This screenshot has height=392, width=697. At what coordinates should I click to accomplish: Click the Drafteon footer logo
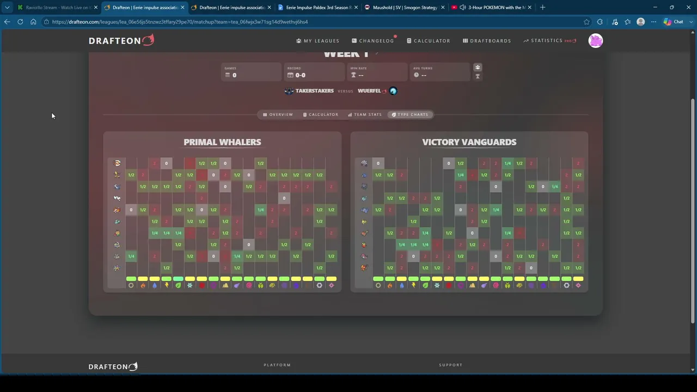click(x=113, y=366)
